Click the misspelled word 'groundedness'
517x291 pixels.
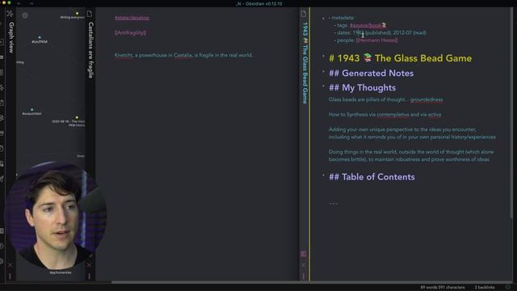coord(427,99)
